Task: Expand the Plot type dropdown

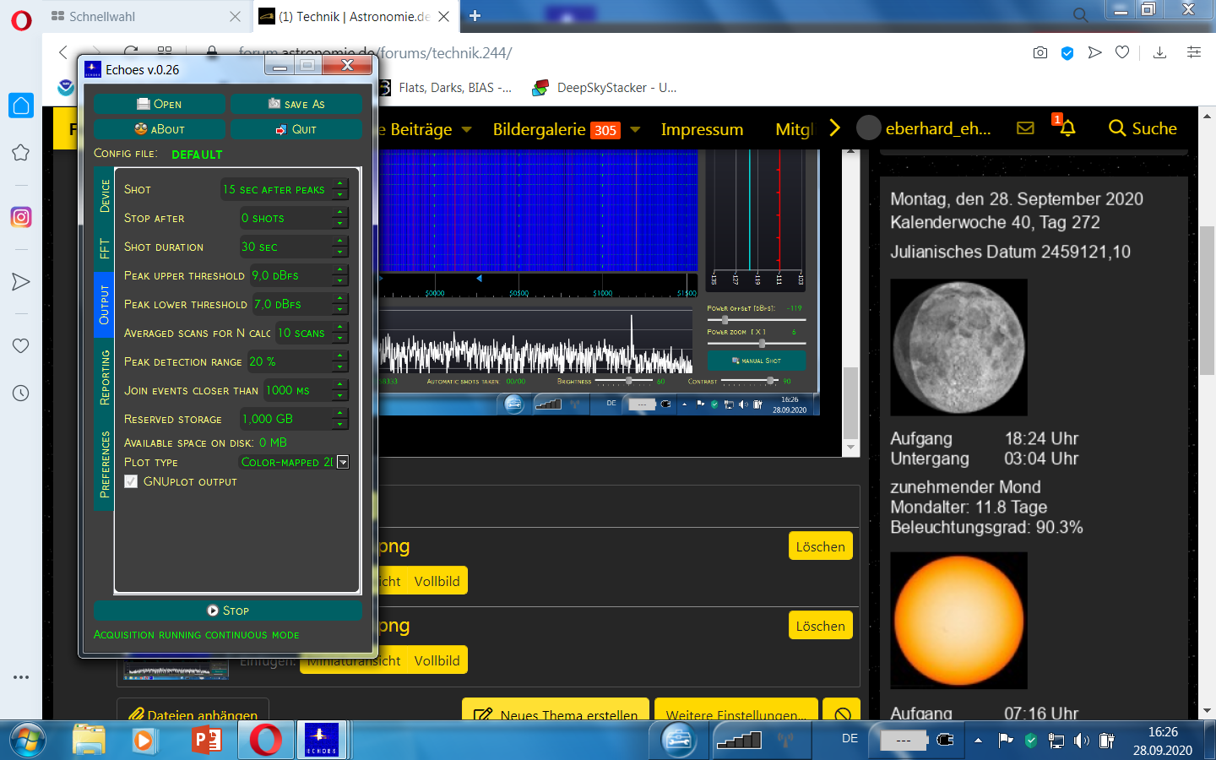Action: point(343,462)
